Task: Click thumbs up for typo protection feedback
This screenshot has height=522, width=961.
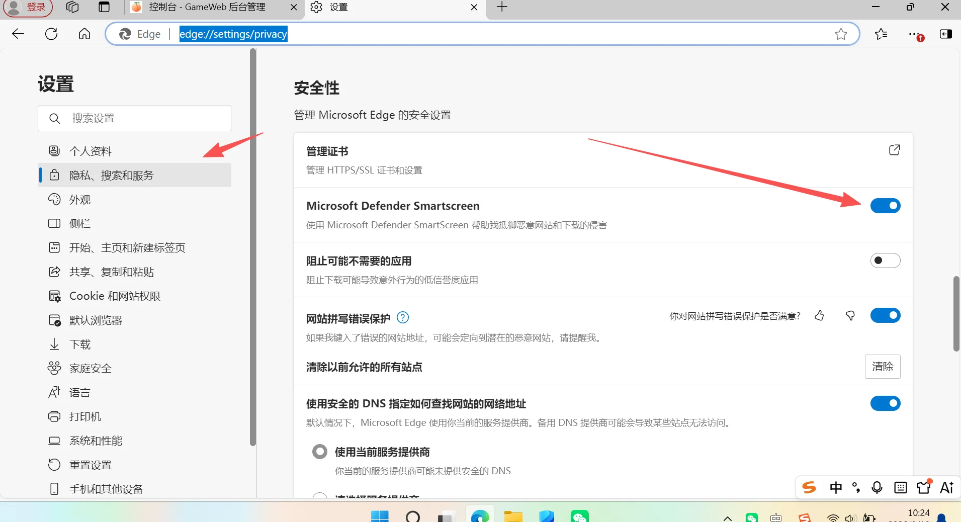Action: [x=819, y=315]
